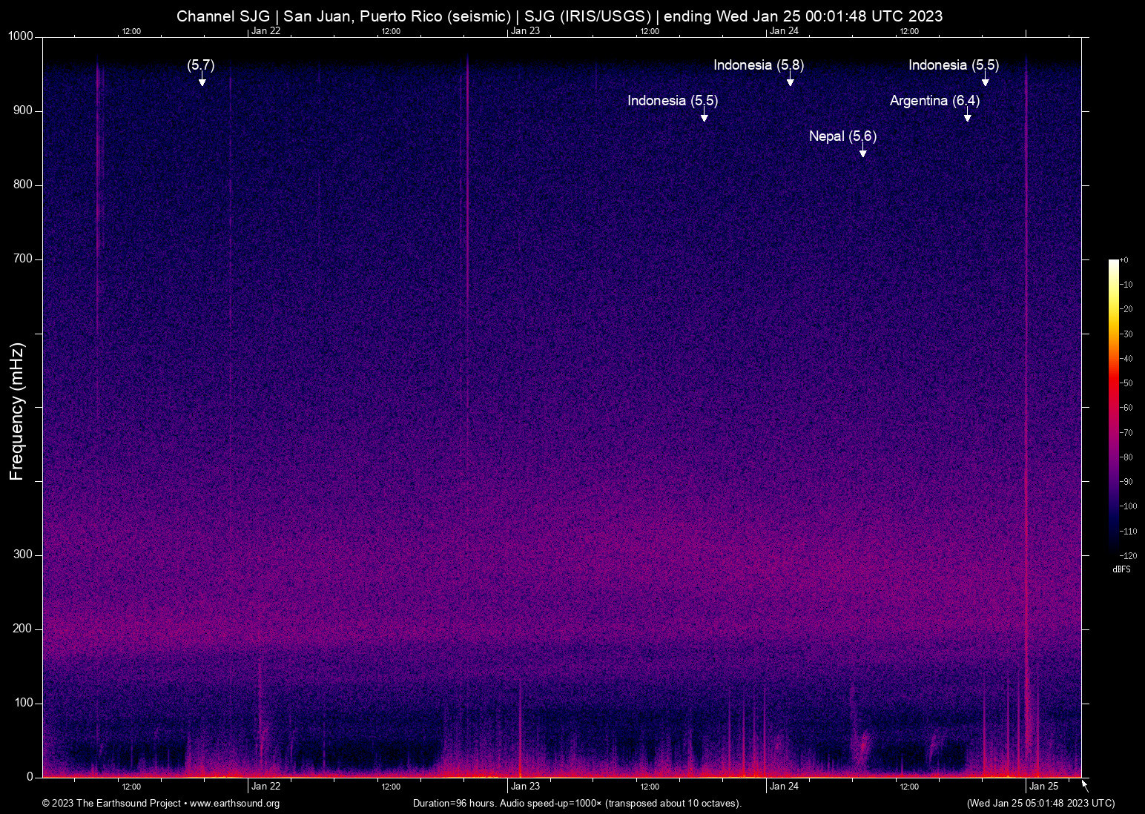Select the Nepal (5.6) event annotation
1145x814 pixels.
pos(842,136)
